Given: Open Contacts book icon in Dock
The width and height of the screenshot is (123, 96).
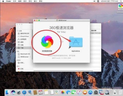Looking at the screenshot, I should click(35, 92).
